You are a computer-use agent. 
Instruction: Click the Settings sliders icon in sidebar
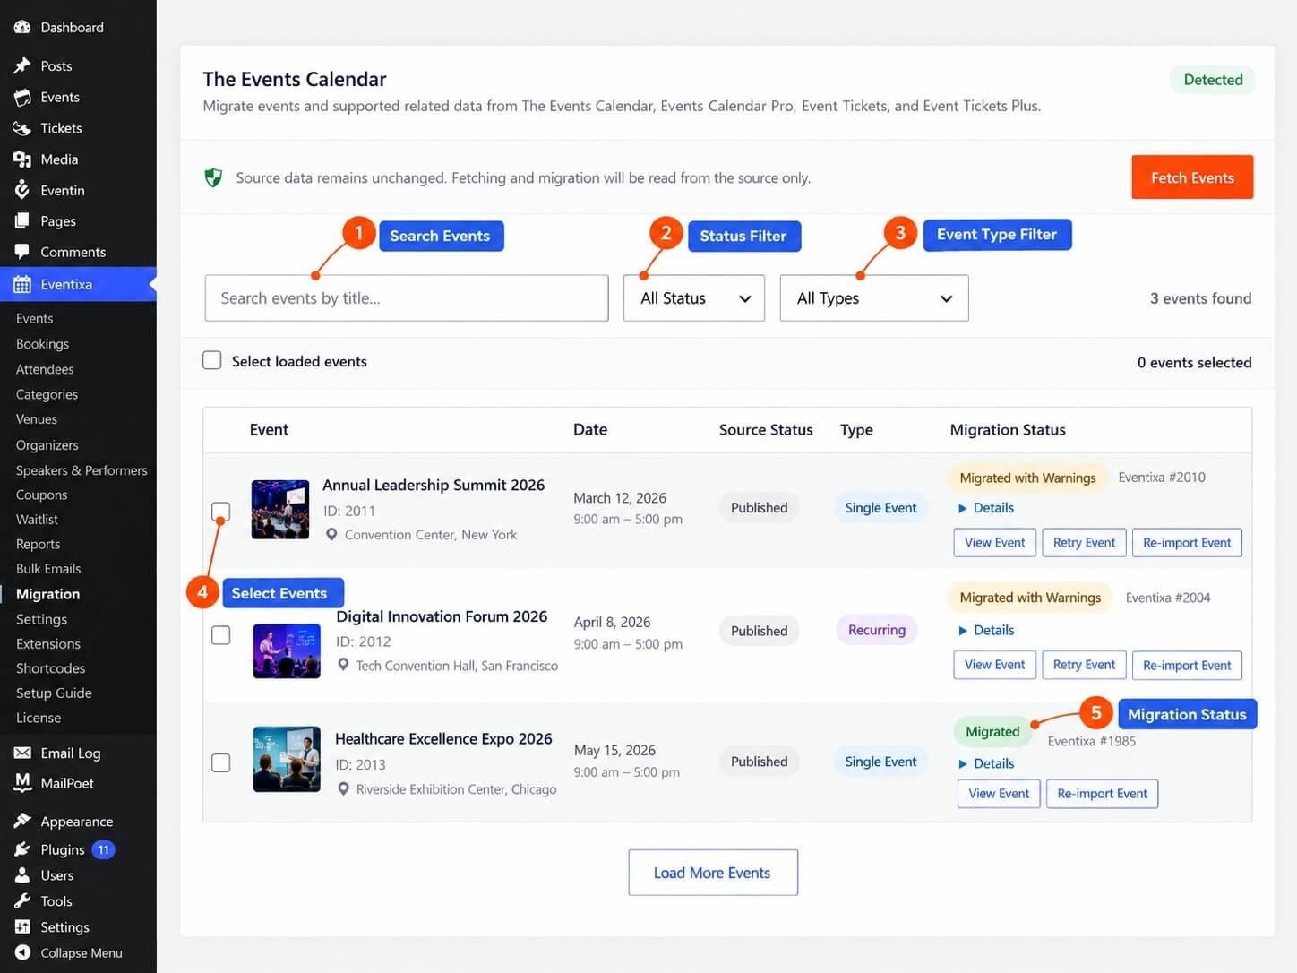(x=22, y=927)
